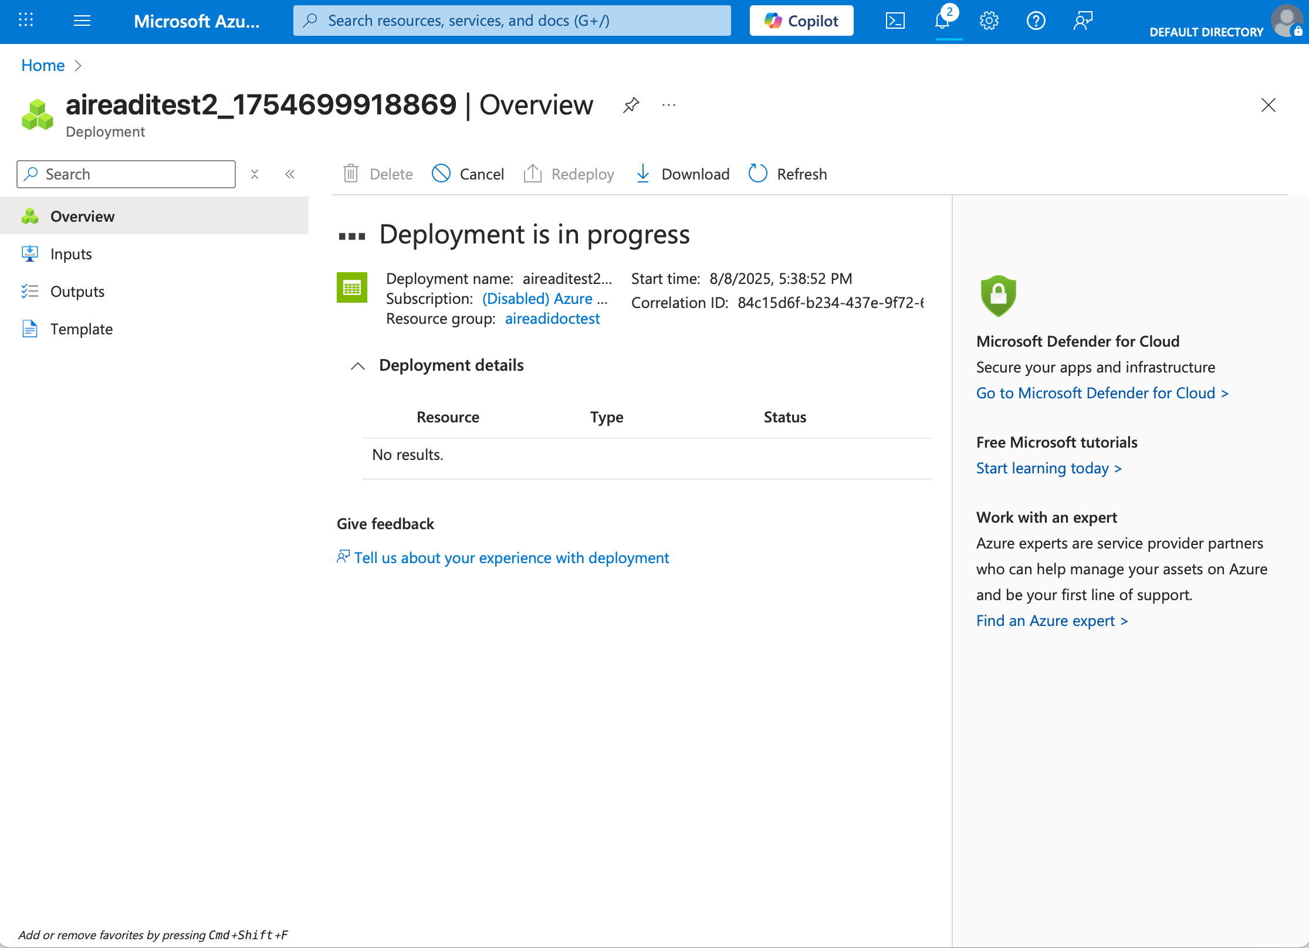Click the help question mark icon
The height and width of the screenshot is (948, 1309).
pyautogui.click(x=1036, y=21)
